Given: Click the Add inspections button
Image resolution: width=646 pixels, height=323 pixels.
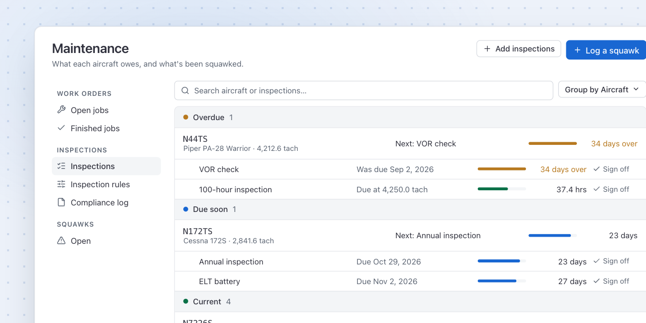Looking at the screenshot, I should (519, 48).
